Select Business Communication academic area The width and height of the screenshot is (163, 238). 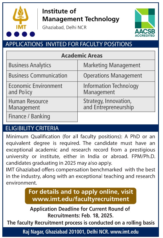coord(42,76)
